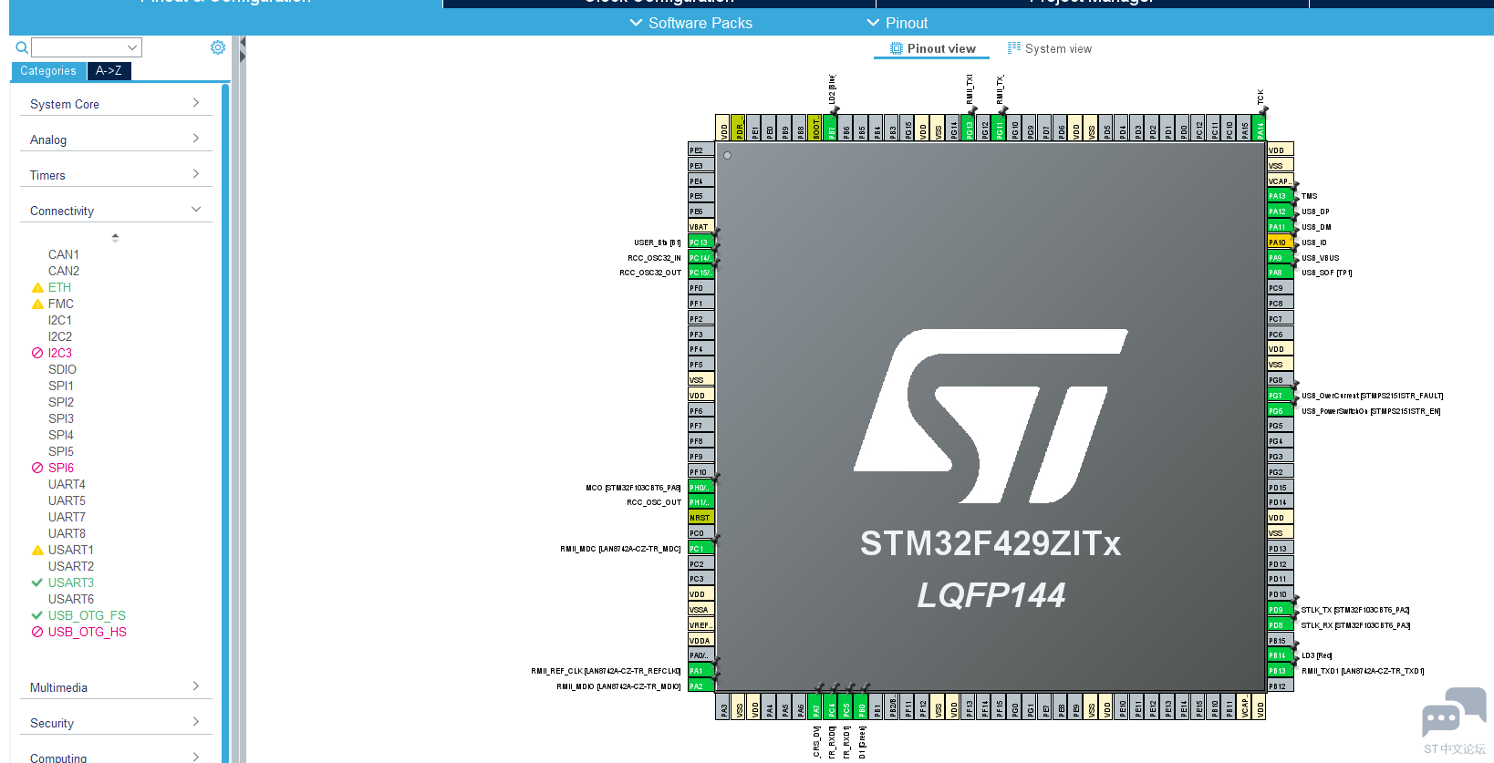Click pin PA13 labeled TMS
This screenshot has width=1494, height=763.
(1280, 196)
